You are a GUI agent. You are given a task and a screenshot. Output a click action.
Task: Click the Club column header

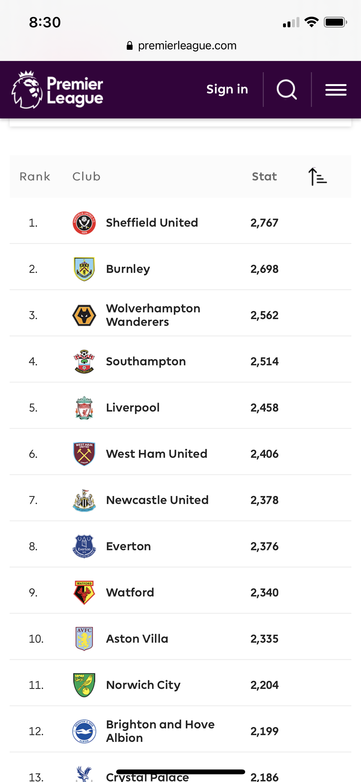point(86,177)
